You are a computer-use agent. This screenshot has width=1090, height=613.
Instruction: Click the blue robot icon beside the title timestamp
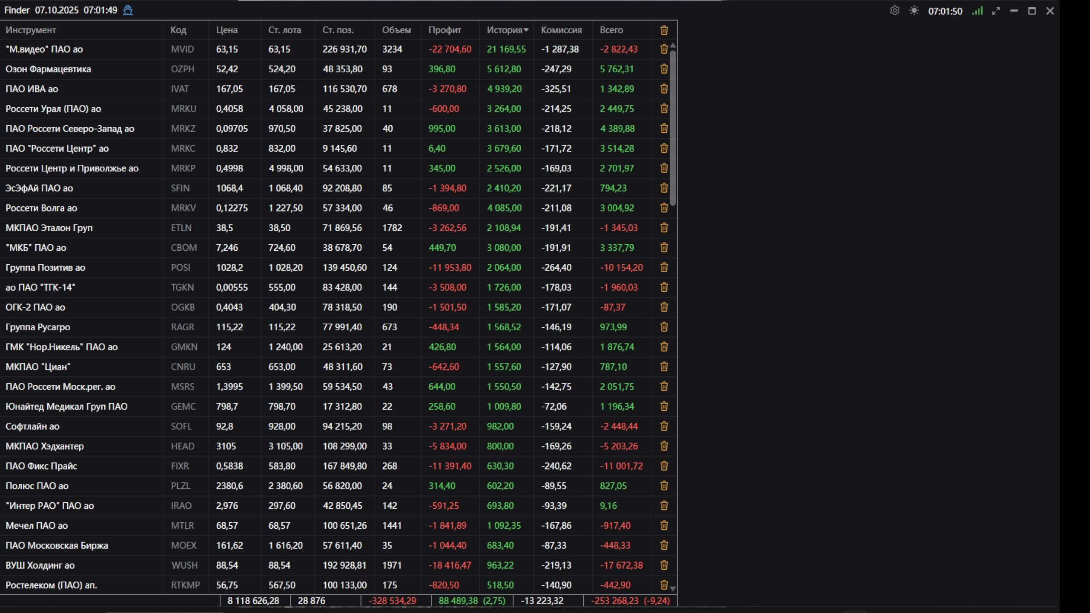tap(128, 10)
